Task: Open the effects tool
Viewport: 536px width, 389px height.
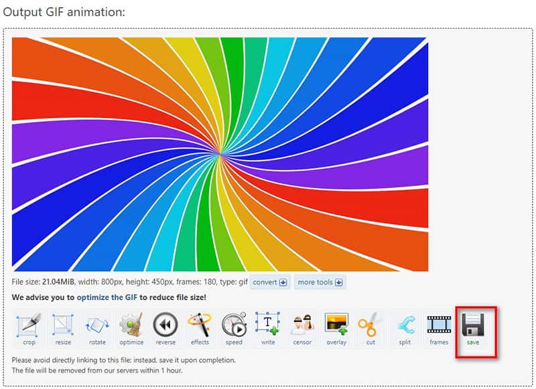Action: pyautogui.click(x=200, y=329)
